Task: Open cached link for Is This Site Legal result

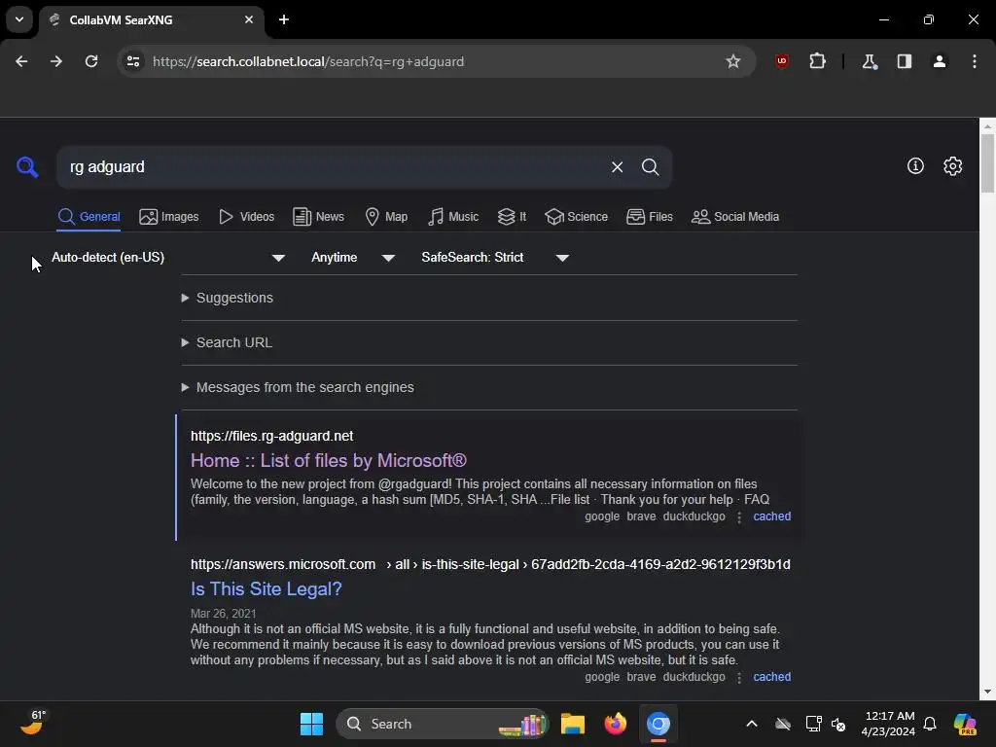Action: (x=771, y=677)
